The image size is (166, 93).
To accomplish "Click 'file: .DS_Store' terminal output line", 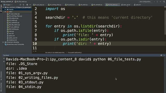I will click(x=22, y=64).
